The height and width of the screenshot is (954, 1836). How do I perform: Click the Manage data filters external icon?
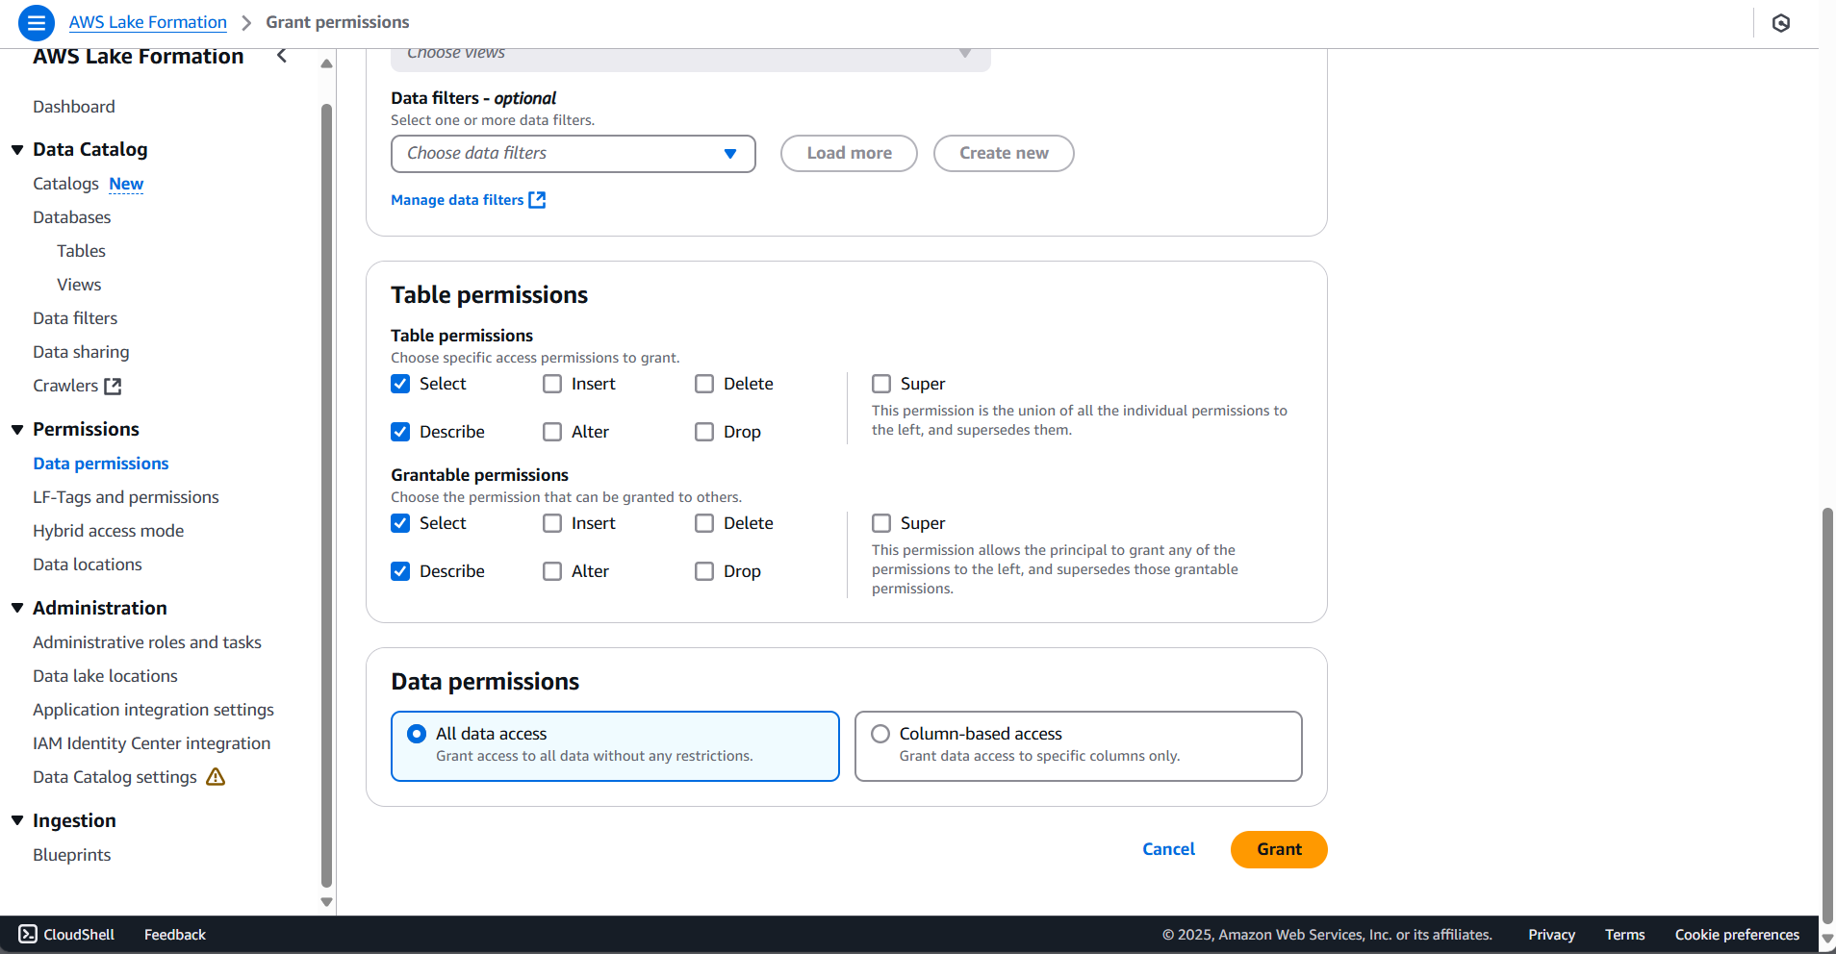pos(537,200)
